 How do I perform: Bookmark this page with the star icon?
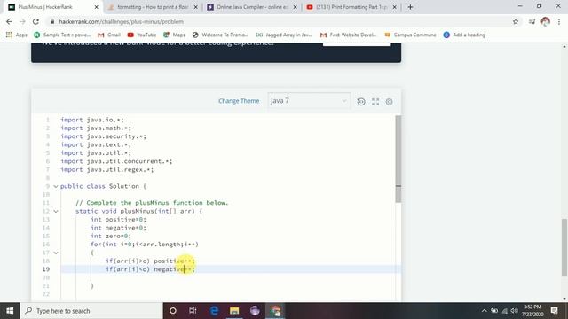pos(516,21)
